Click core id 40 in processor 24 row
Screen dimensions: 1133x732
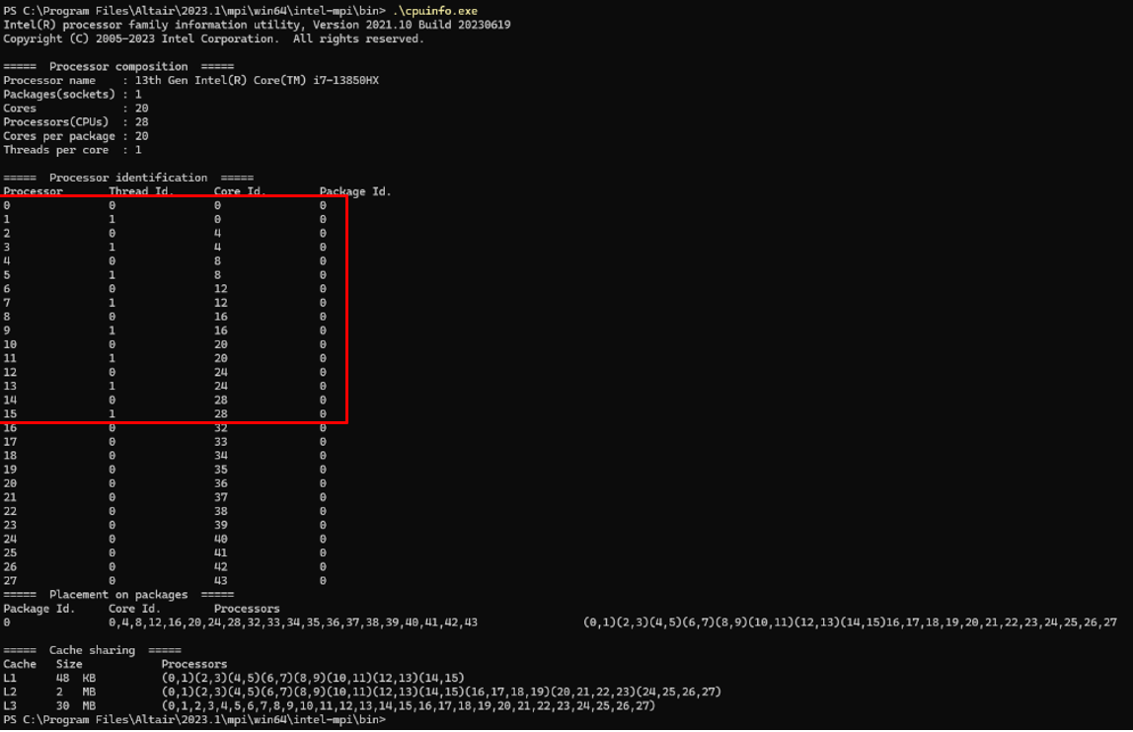[x=220, y=539]
